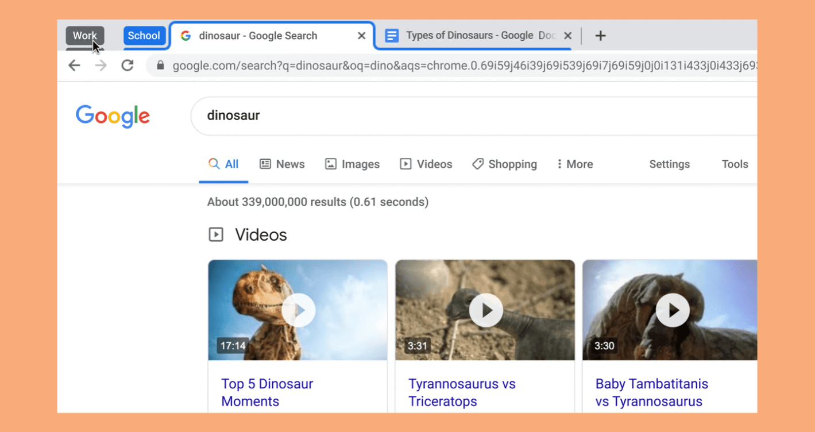
Task: Click the Google logo to go home
Action: pyautogui.click(x=113, y=116)
